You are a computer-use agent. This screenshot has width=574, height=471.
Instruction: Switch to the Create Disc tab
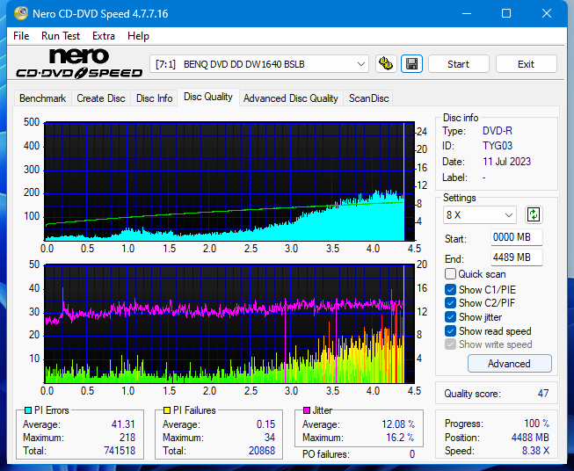[x=101, y=98]
